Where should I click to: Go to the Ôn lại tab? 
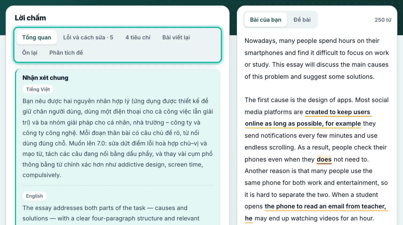pyautogui.click(x=30, y=52)
